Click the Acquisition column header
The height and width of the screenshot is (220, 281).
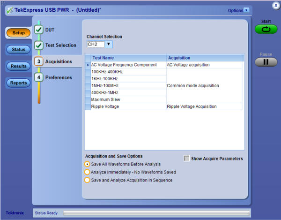coord(205,58)
